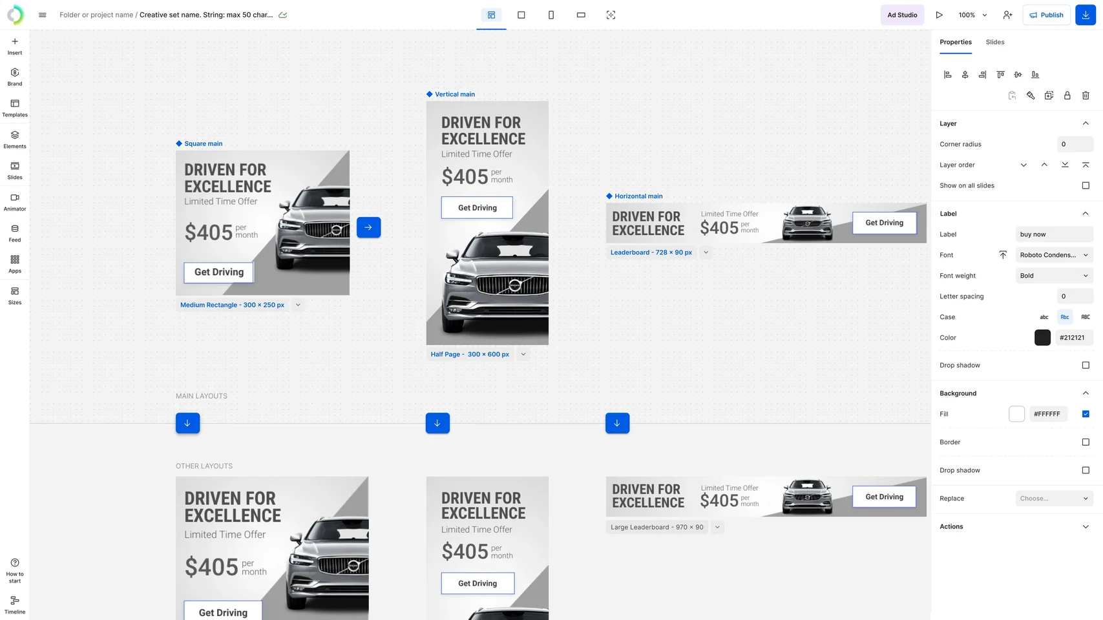Viewport: 1103px width, 620px height.
Task: Click the align left edges icon
Action: [x=947, y=75]
